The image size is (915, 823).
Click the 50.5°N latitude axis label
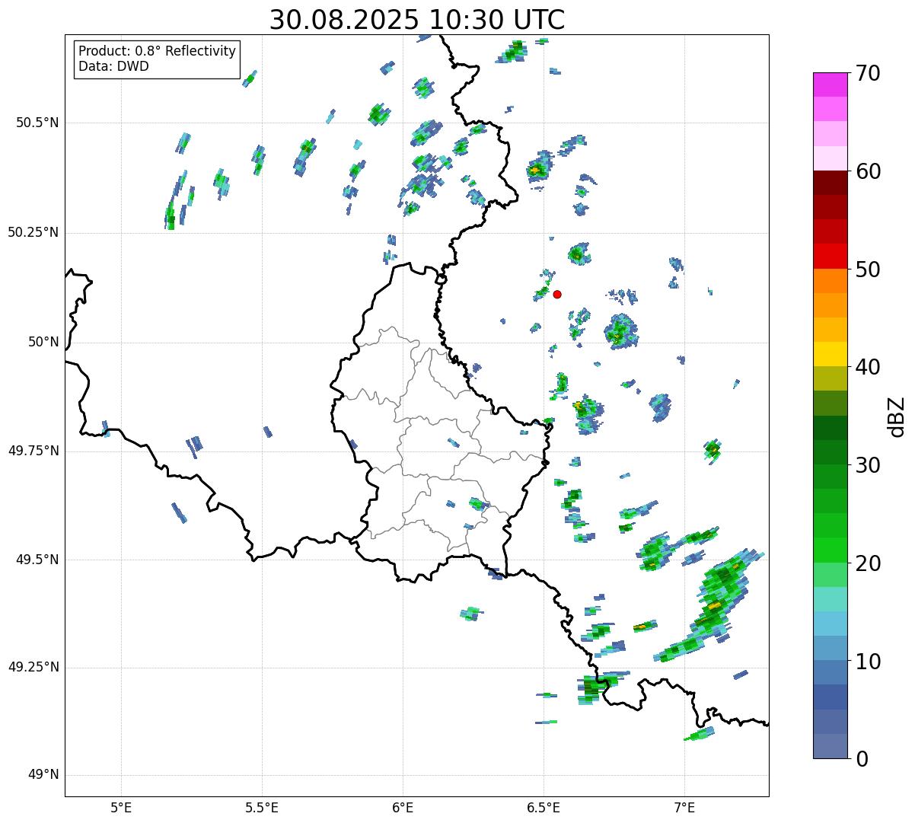point(37,123)
